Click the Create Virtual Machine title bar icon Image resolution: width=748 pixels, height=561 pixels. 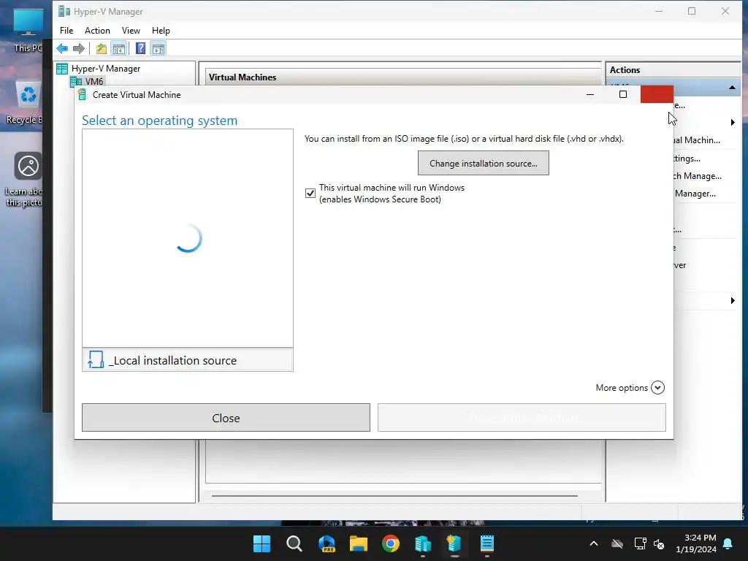pyautogui.click(x=82, y=94)
